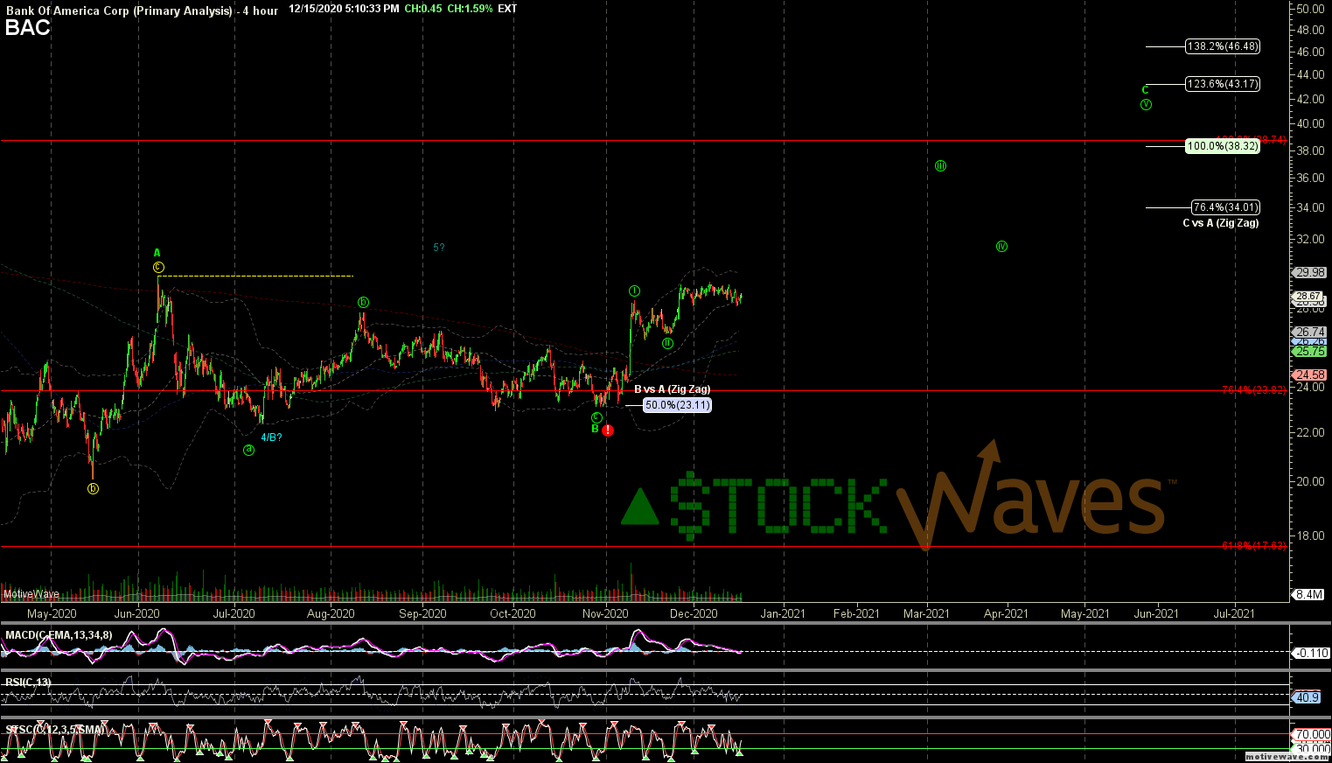Select the 25.75 green price tag
This screenshot has width=1332, height=763.
pos(1310,351)
